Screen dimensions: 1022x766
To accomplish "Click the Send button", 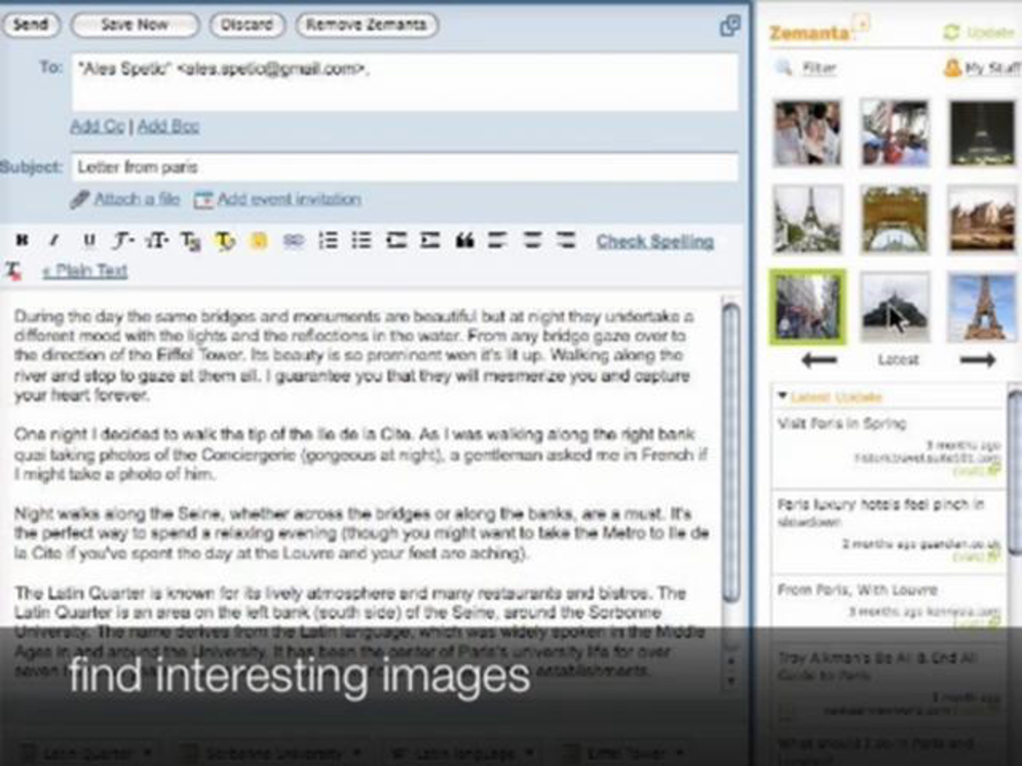I will pyautogui.click(x=31, y=25).
